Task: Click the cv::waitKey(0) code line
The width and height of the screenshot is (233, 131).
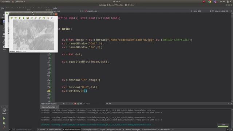Action: [74, 91]
